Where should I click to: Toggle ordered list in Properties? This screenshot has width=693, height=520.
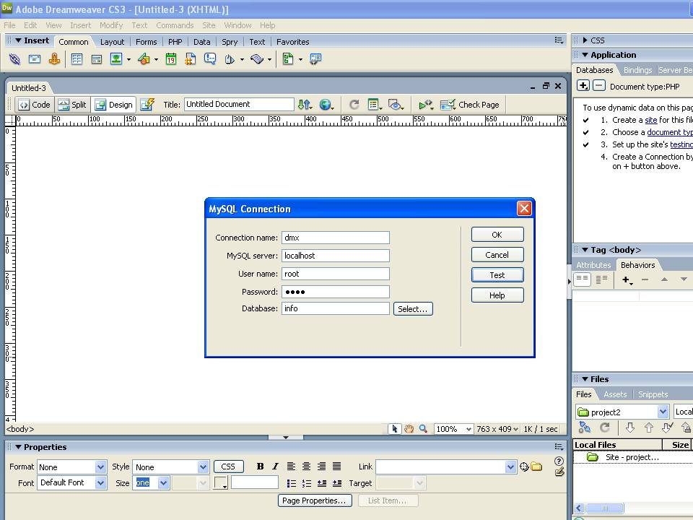point(307,483)
